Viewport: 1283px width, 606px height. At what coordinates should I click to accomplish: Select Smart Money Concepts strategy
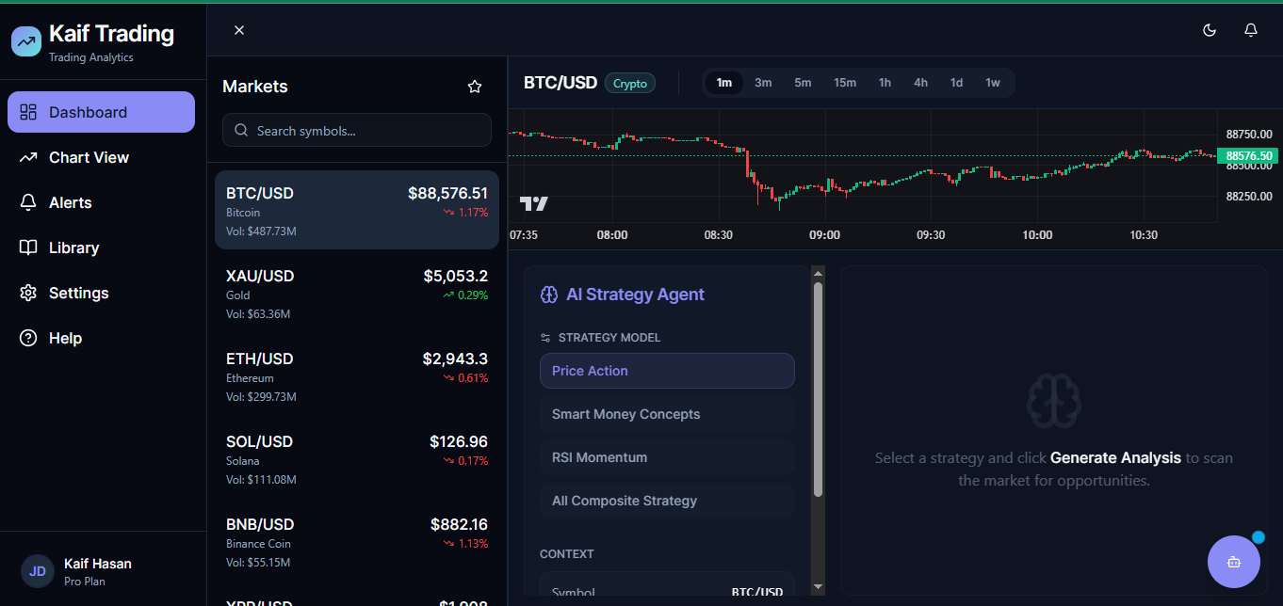click(667, 414)
